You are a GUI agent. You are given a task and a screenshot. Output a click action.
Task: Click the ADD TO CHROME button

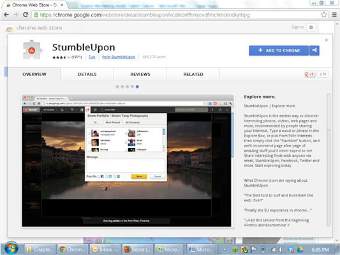click(279, 50)
